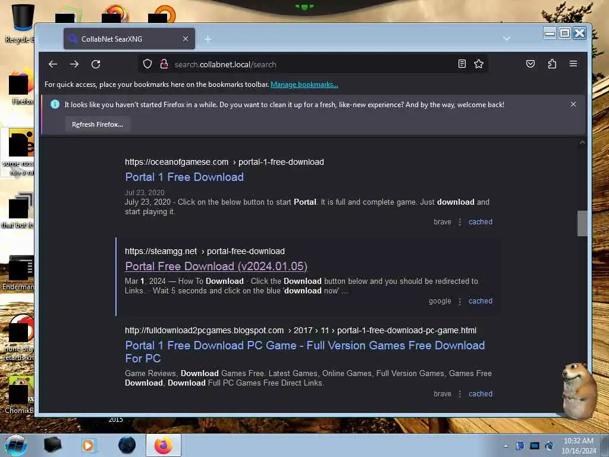
Task: Open more options dots on oceanofgamese result
Action: pyautogui.click(x=460, y=222)
